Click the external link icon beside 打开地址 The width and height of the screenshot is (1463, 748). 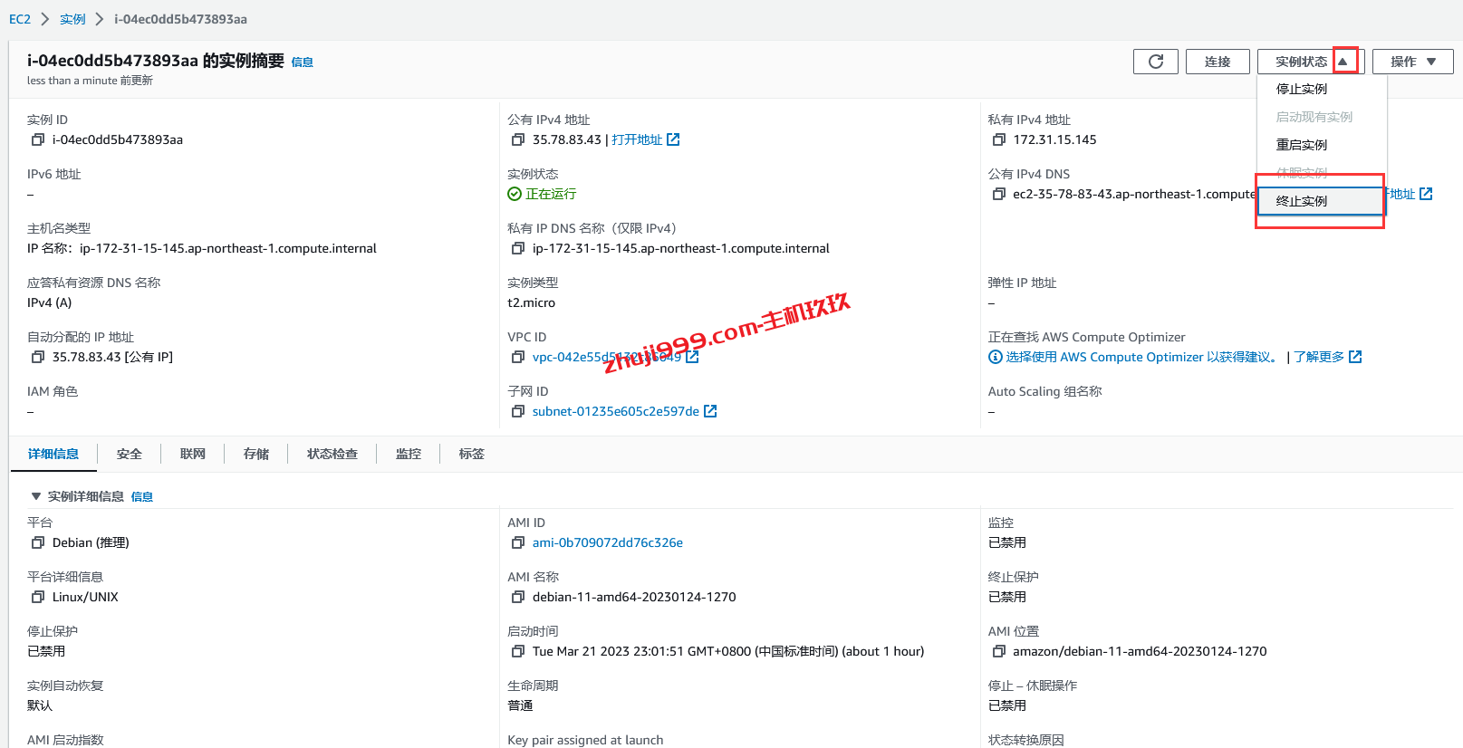tap(673, 139)
